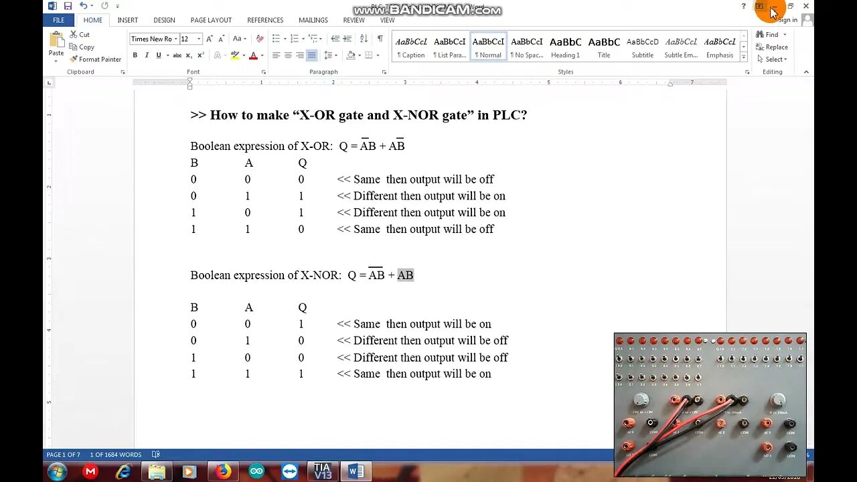Increase font size with Grow Font icon

(x=210, y=39)
